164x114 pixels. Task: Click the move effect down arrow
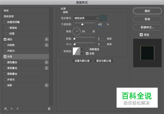coord(17,109)
